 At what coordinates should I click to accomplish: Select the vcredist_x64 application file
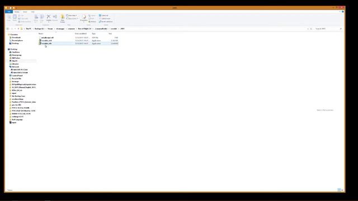(46, 41)
